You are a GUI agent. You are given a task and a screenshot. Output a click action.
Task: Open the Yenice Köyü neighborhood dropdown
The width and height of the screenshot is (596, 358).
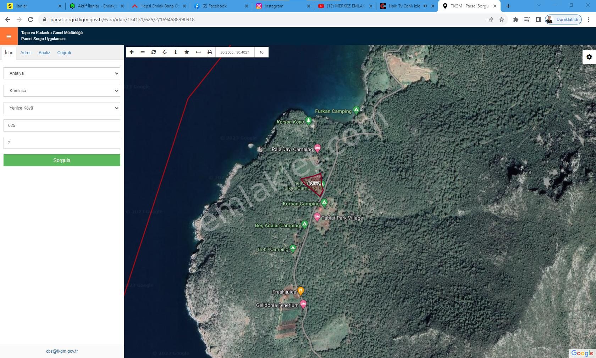pyautogui.click(x=62, y=108)
